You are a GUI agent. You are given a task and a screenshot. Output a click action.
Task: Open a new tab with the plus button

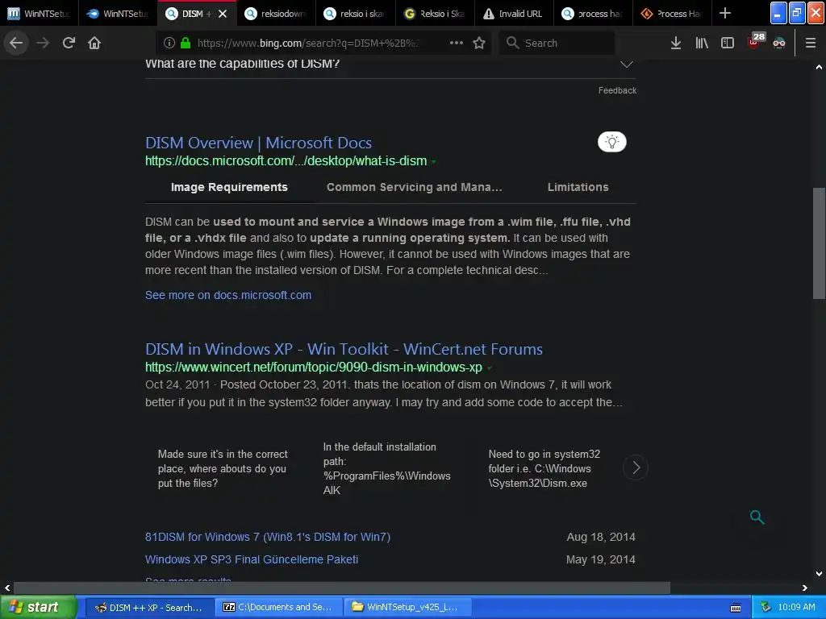pos(725,13)
